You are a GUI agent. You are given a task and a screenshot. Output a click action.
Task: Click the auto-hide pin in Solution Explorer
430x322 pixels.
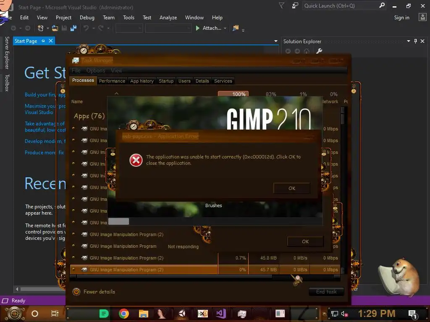click(x=415, y=41)
